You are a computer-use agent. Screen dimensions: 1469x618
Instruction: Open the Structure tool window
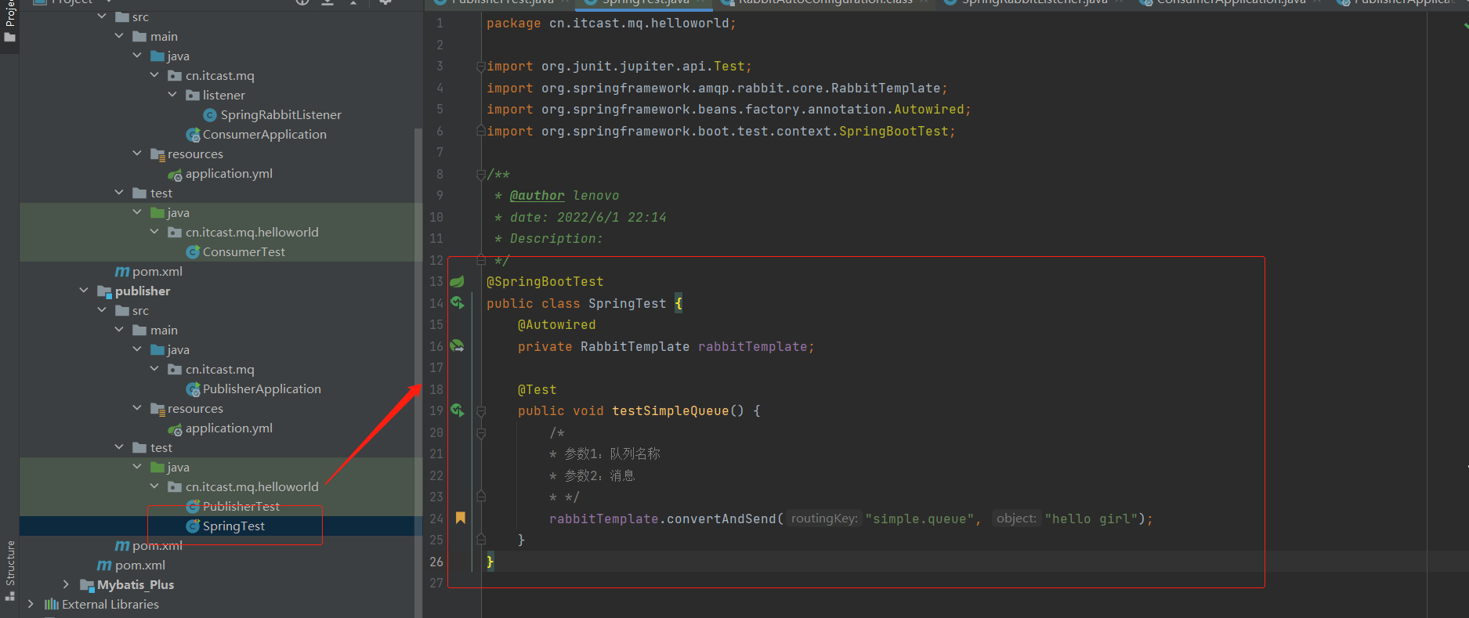[x=10, y=570]
